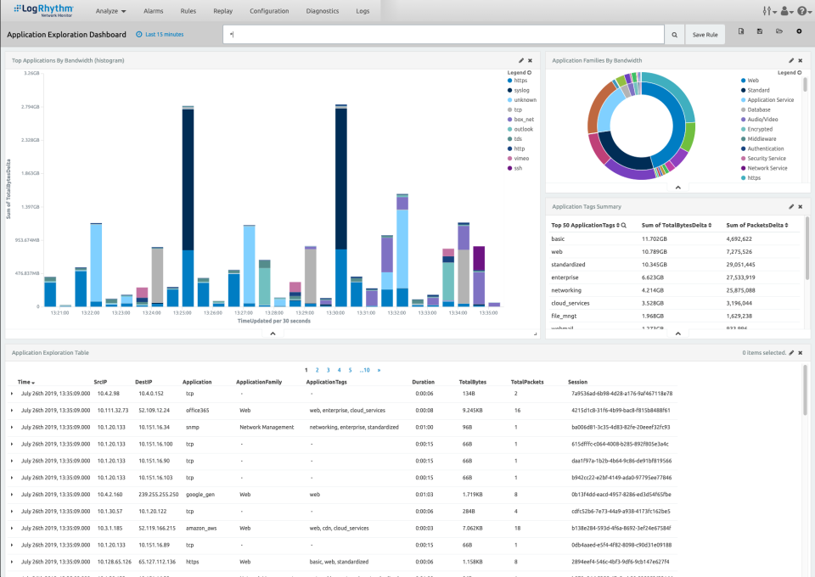The image size is (815, 577).
Task: Open the user account dropdown
Action: coord(785,11)
